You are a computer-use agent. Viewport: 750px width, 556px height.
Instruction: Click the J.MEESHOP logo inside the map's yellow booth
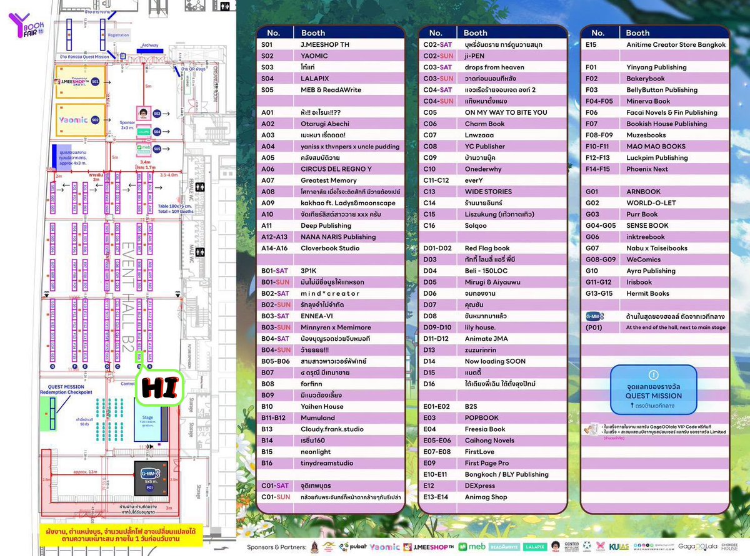(72, 82)
